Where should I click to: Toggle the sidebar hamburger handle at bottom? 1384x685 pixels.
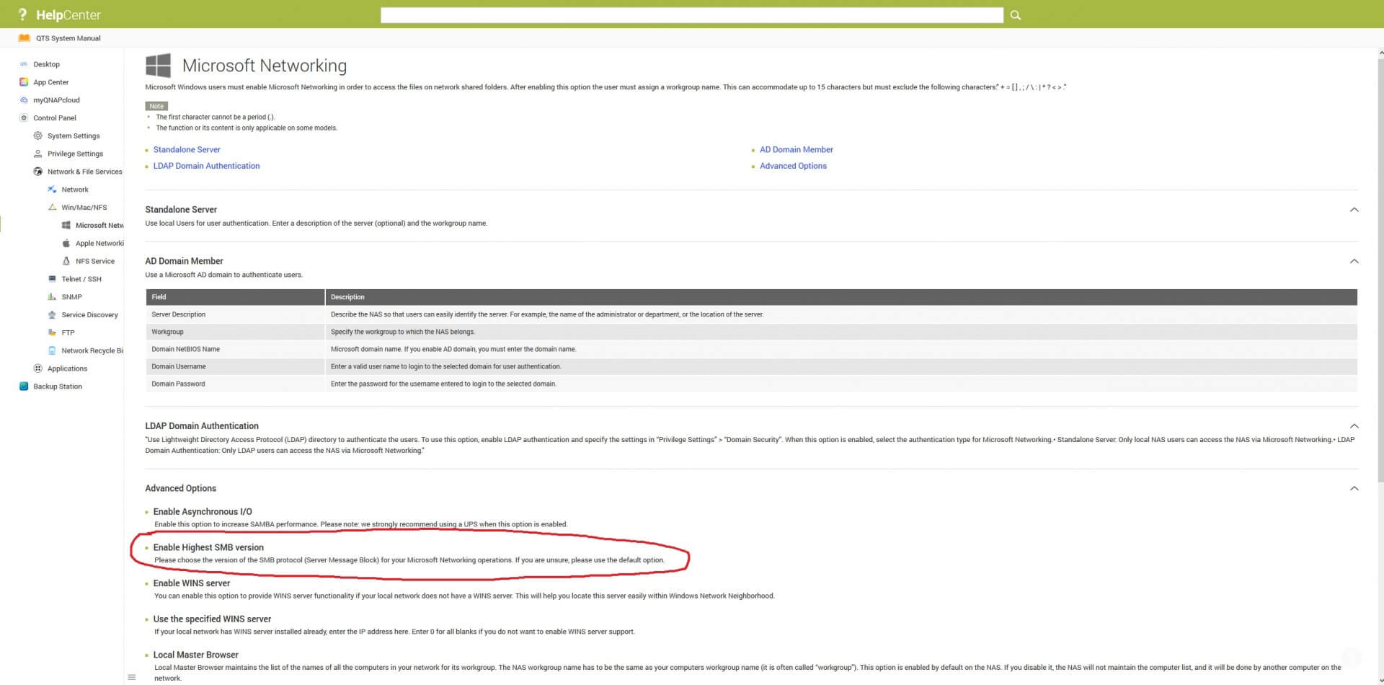131,677
